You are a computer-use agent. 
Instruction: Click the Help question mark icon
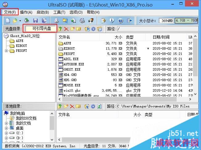click(x=121, y=21)
